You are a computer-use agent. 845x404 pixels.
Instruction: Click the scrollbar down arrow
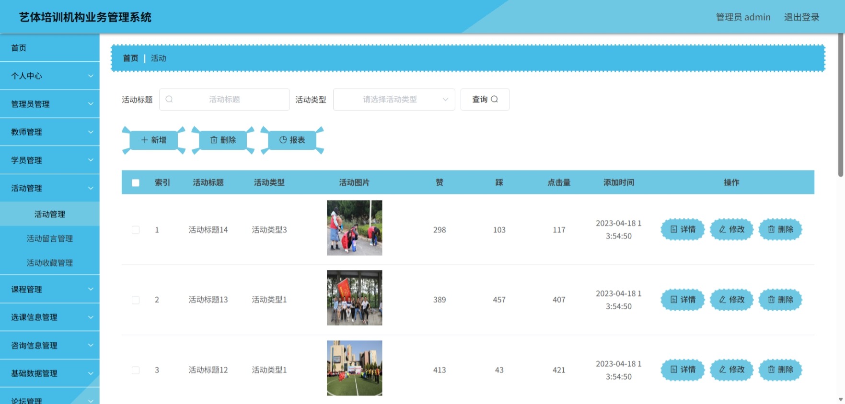pyautogui.click(x=841, y=399)
